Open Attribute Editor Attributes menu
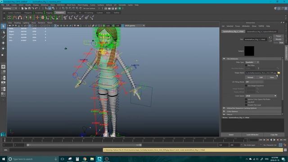Viewport: 288px width, 162px height. click(246, 26)
